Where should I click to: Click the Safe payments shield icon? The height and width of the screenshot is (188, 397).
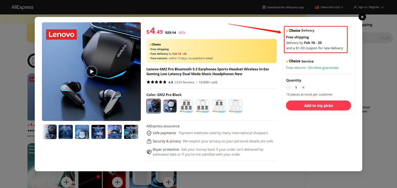point(149,133)
